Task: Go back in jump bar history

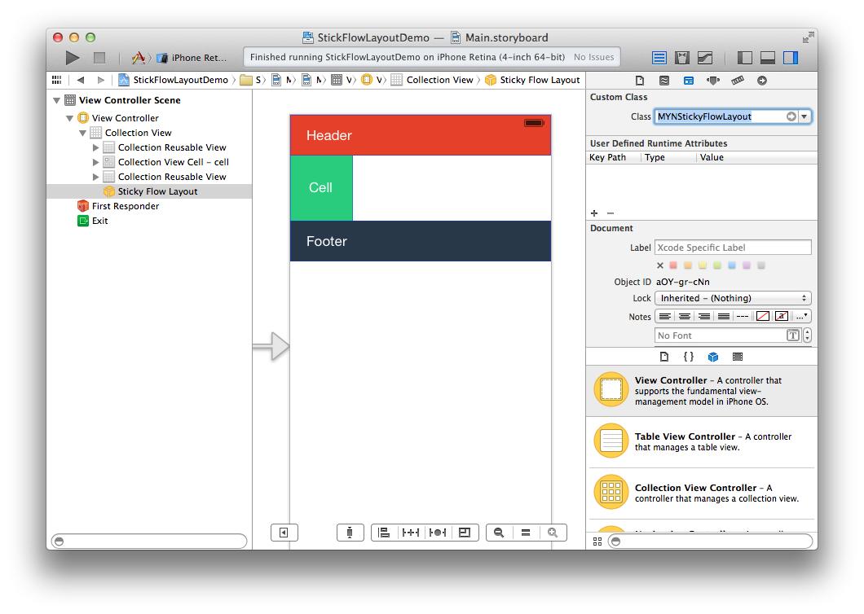Action: click(x=81, y=80)
